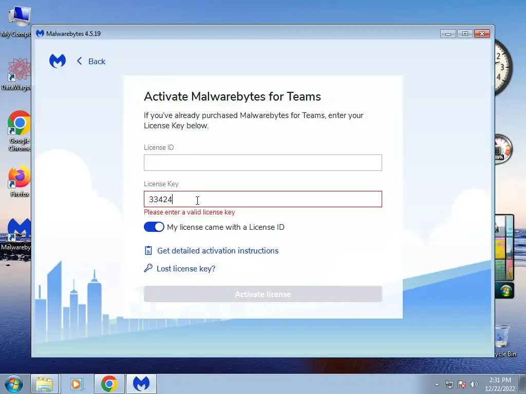This screenshot has height=394, width=526.
Task: Toggle off My license came with License ID
Action: [x=154, y=227]
